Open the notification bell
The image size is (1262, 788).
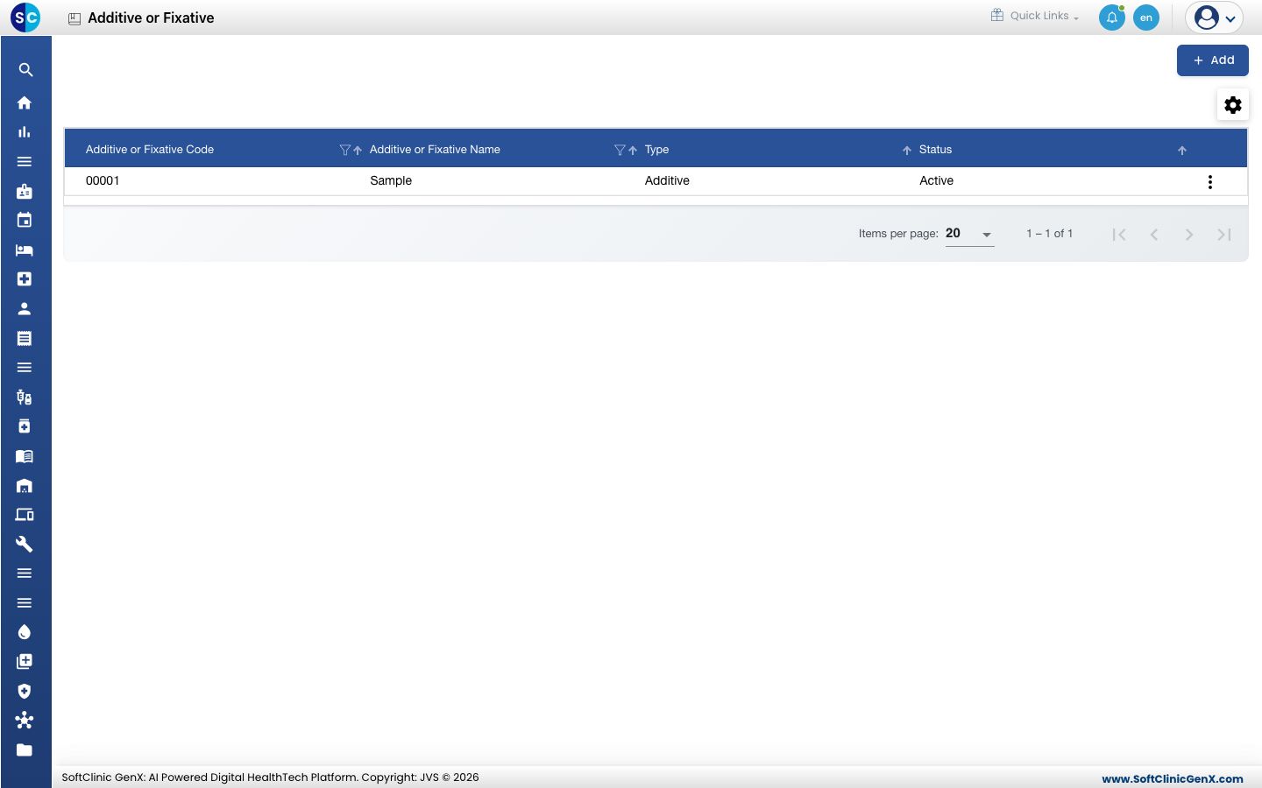pyautogui.click(x=1112, y=18)
